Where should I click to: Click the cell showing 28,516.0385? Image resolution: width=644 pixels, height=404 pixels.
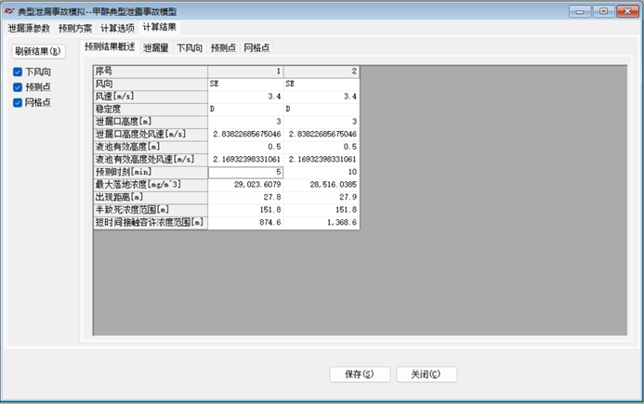(x=322, y=185)
